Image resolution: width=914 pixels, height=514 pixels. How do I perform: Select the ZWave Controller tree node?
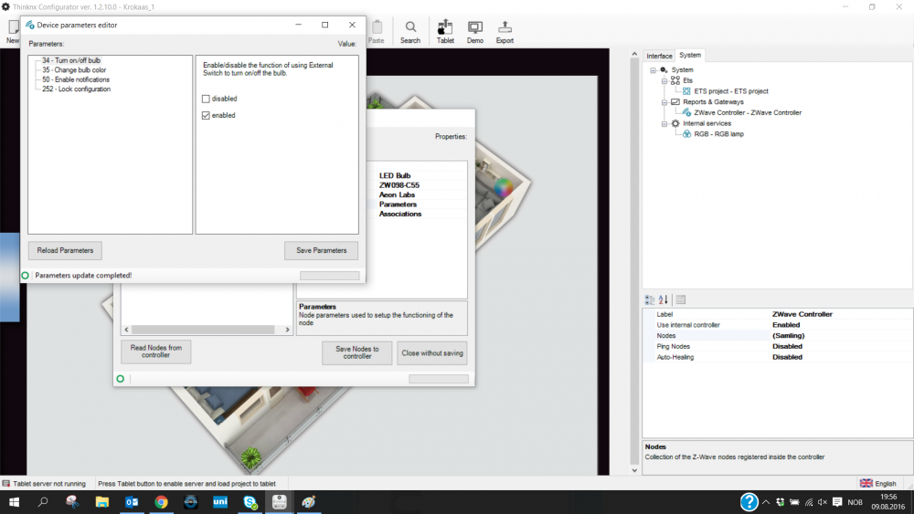pos(747,112)
